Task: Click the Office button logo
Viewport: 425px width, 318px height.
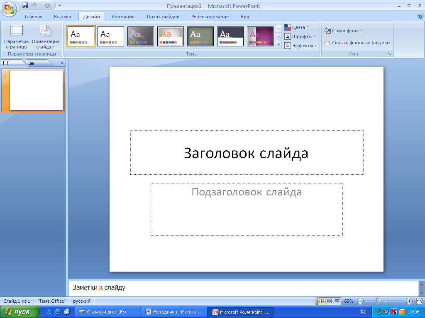Action: pos(10,8)
